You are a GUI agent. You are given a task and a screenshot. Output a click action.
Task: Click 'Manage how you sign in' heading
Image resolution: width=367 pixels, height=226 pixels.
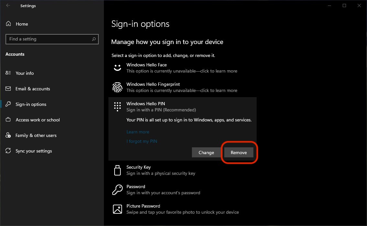coord(167,42)
